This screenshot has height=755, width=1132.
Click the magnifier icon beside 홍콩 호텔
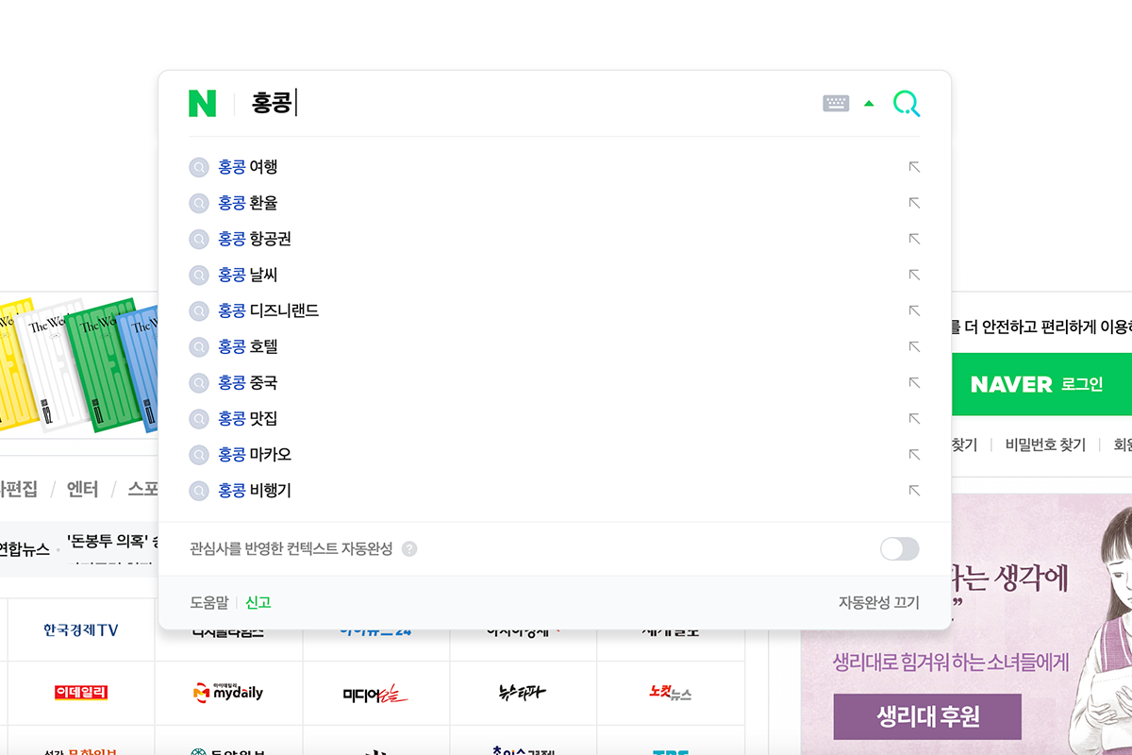(x=198, y=346)
